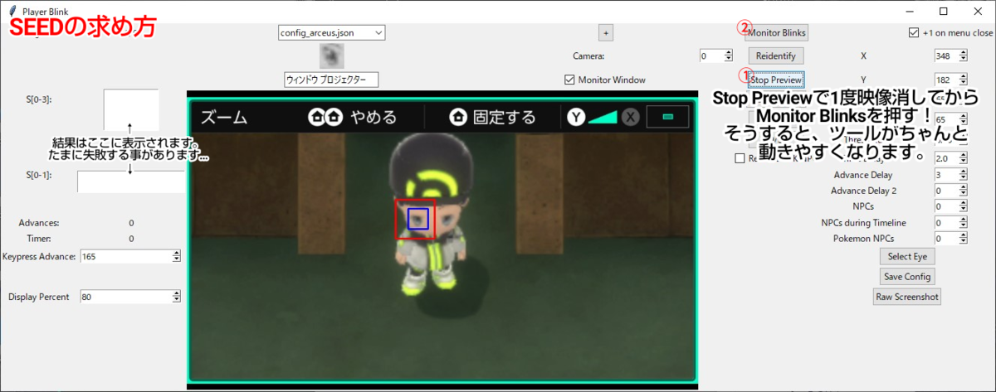
Task: Click the eye template thumbnail image
Action: pyautogui.click(x=332, y=56)
